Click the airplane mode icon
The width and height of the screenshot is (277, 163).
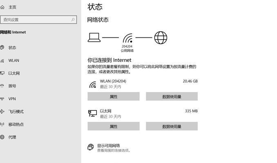pos(2,112)
